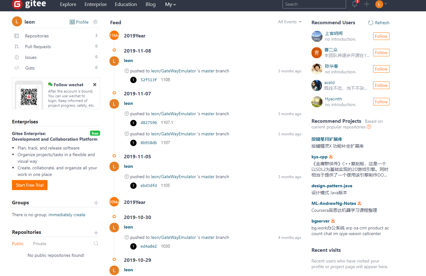This screenshot has height=276, width=426.
Task: Click leon username under 2019-11-07
Action: (128, 103)
